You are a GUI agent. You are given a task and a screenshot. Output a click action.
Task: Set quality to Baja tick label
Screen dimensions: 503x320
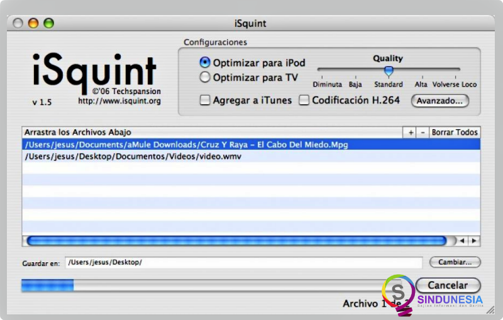(355, 85)
